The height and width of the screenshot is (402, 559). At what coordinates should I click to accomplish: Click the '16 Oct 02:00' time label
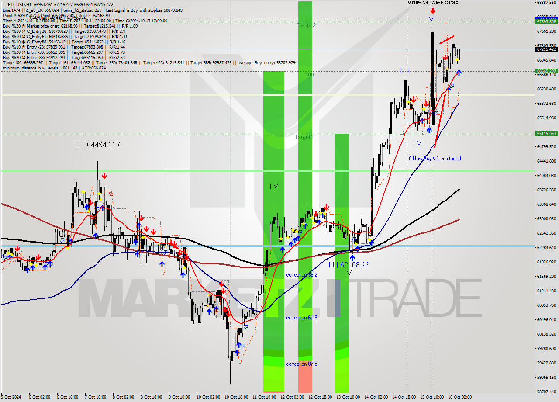[x=459, y=397]
